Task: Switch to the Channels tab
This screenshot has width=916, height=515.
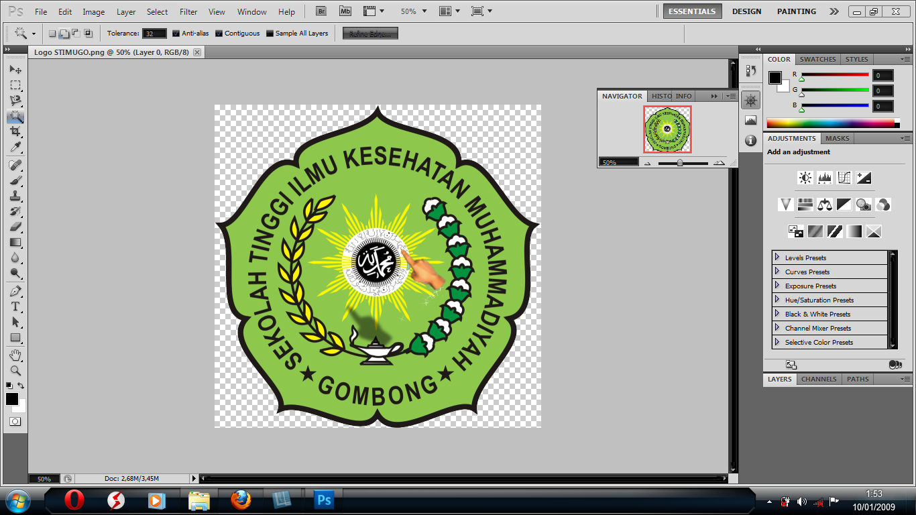Action: click(819, 379)
